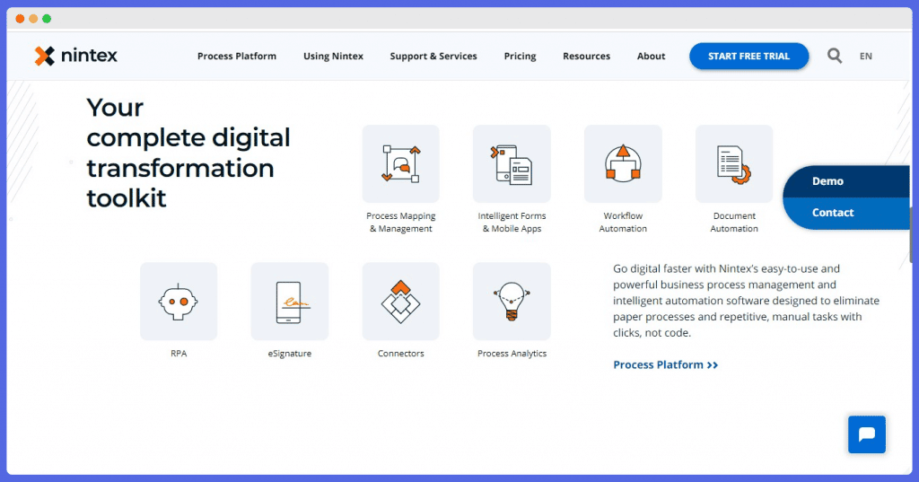Screen dimensions: 919x482
Task: Maximize window with the green button
Action: [x=47, y=19]
